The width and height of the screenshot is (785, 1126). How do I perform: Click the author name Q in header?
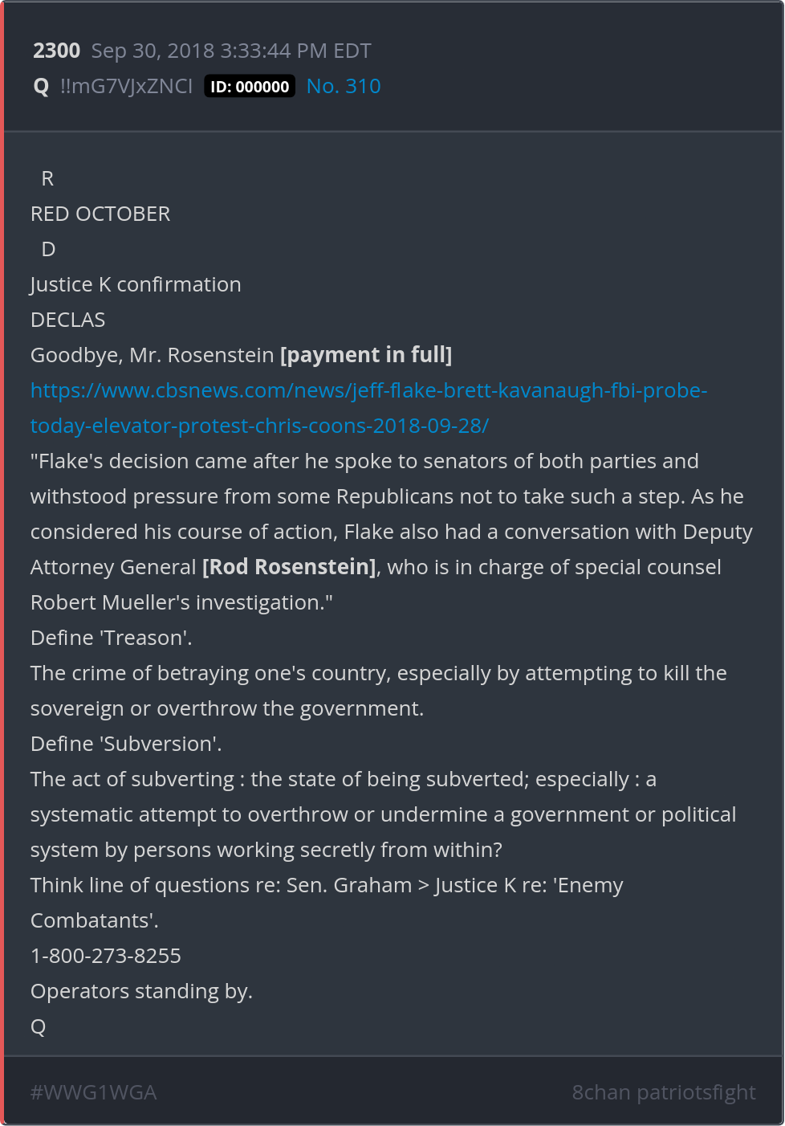coord(41,86)
